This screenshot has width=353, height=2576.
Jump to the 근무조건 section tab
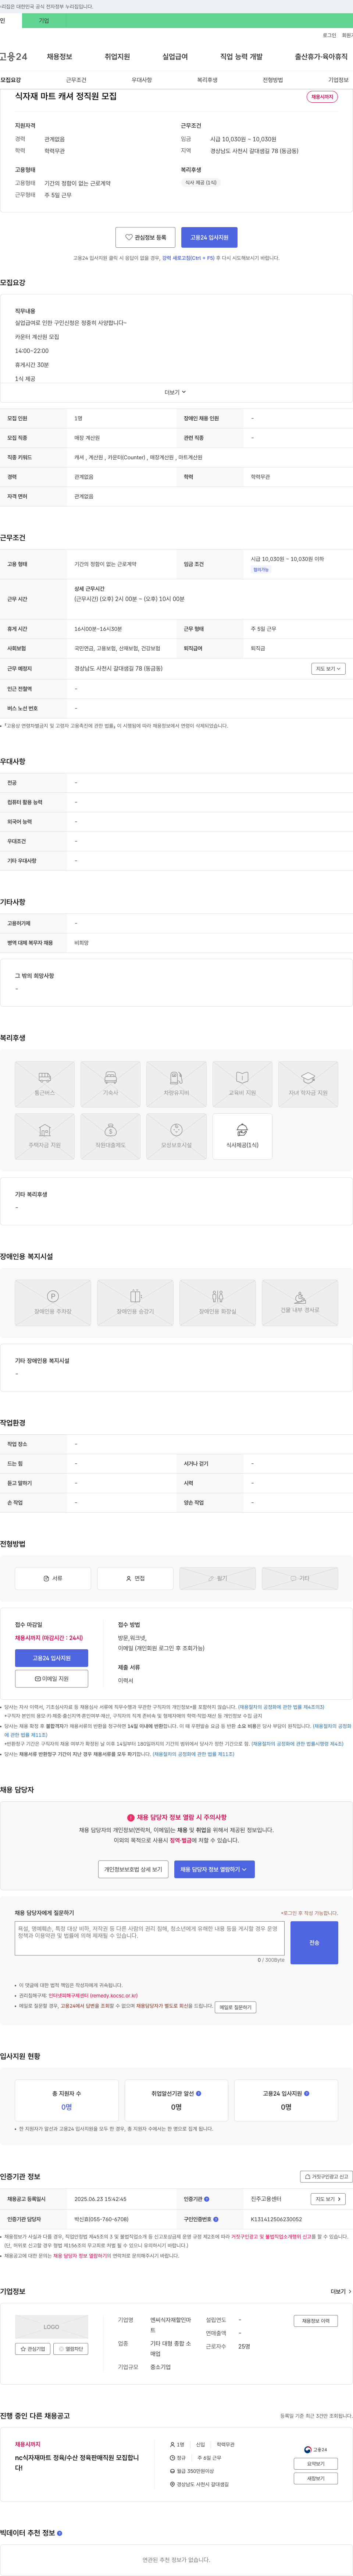click(76, 80)
